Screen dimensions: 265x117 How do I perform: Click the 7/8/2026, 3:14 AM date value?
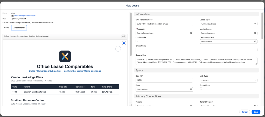point(19,19)
